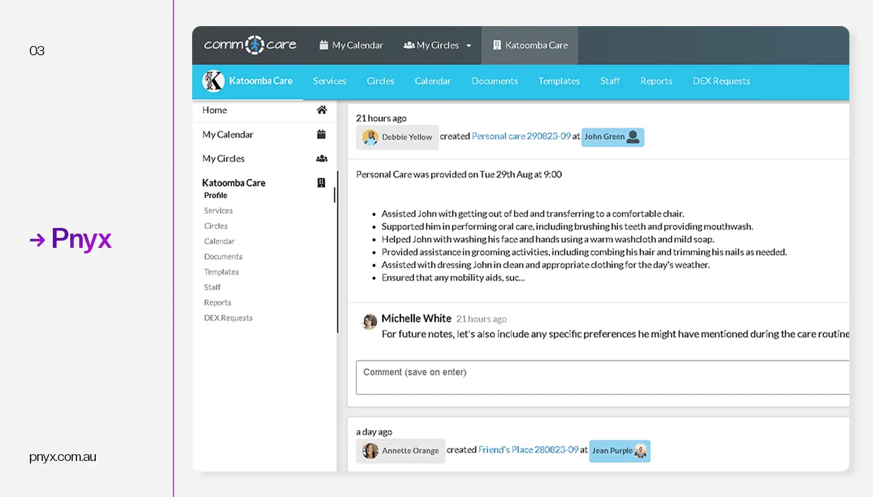Click the people icon beside top My Circles

coord(409,45)
